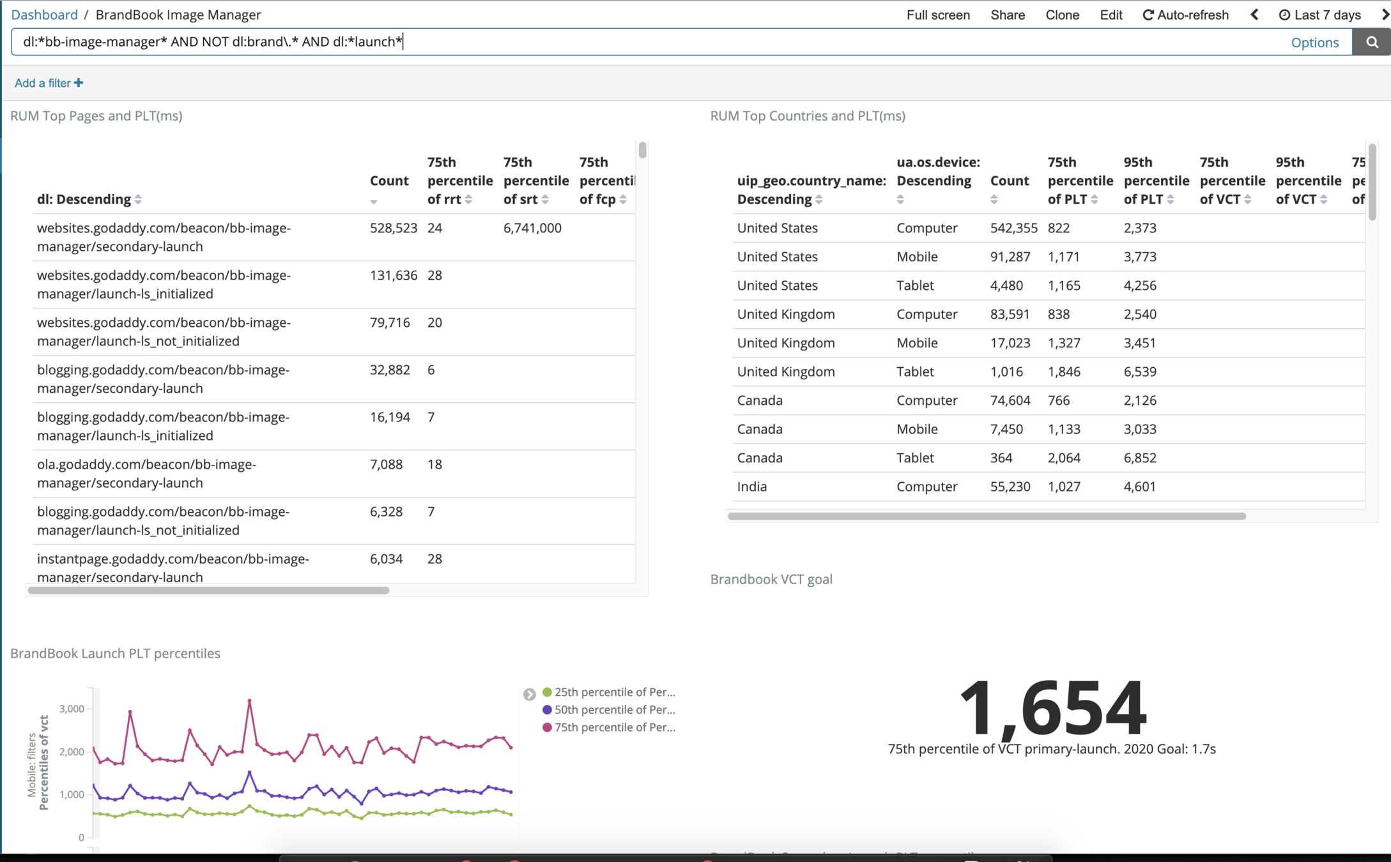The image size is (1391, 862).
Task: Click the next time range arrow
Action: [x=1385, y=15]
